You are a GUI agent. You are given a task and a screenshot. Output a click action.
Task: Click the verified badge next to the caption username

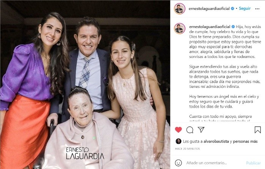click(233, 27)
